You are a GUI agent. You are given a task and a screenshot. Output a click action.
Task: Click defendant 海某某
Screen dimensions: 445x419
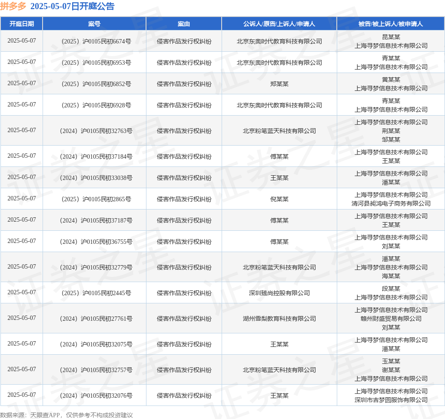tap(391, 276)
